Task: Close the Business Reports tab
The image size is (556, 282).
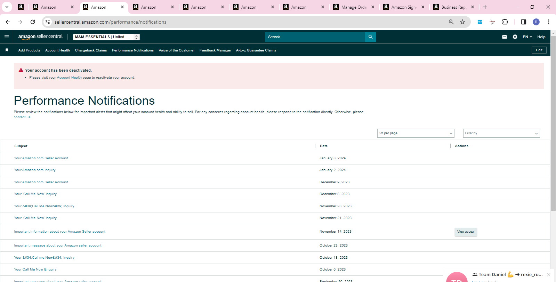Action: tap(473, 7)
